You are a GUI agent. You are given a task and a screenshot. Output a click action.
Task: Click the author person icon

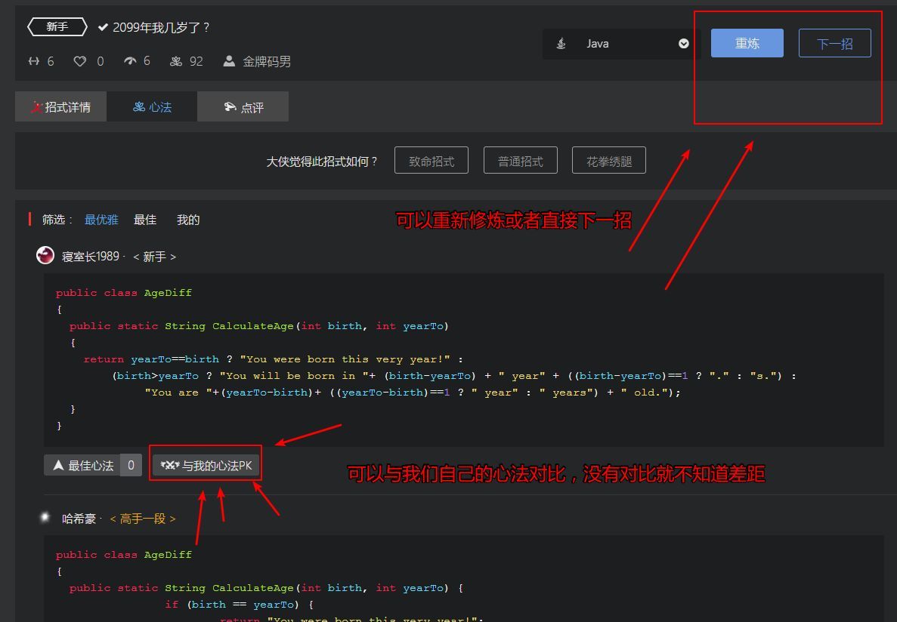click(229, 61)
